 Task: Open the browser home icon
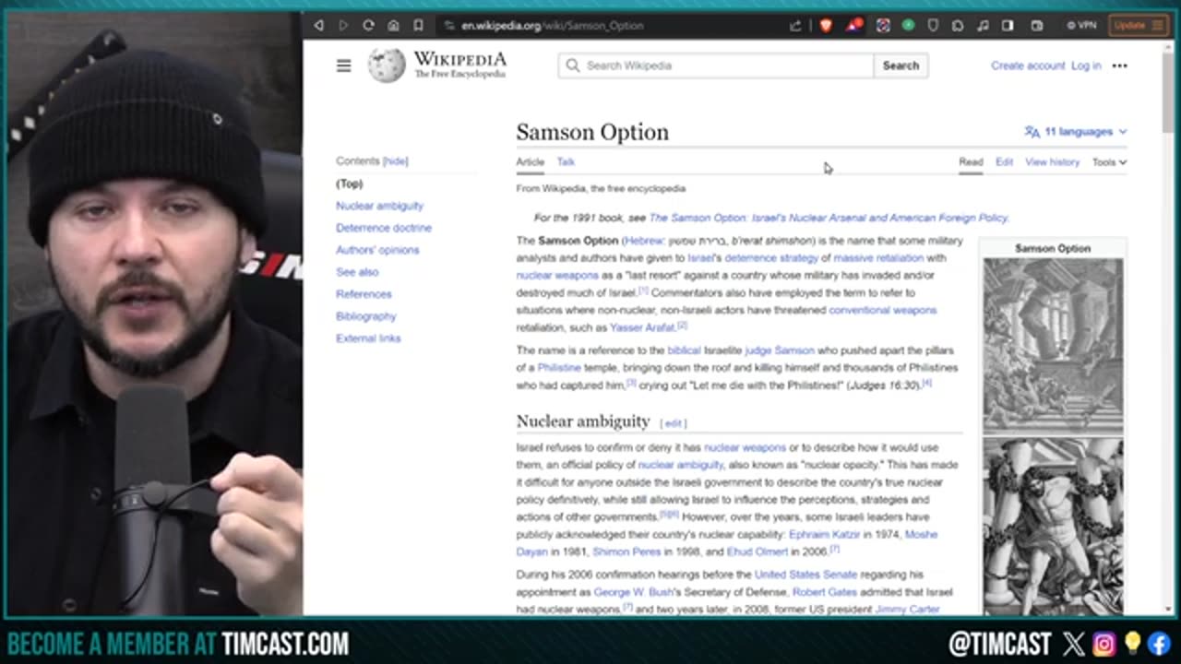[x=393, y=26]
